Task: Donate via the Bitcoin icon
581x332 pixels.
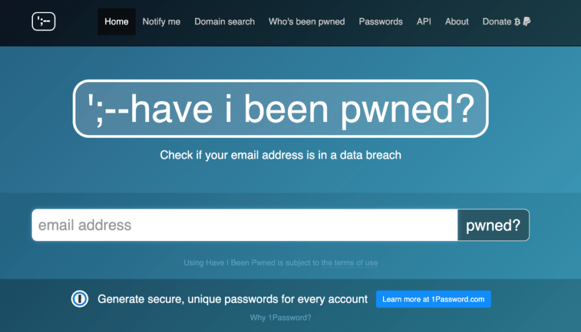Action: point(517,22)
